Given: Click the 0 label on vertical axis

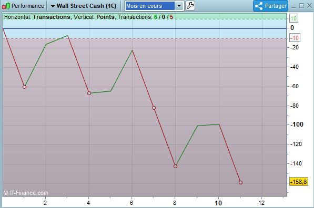Looking at the screenshot, I should (x=292, y=28).
